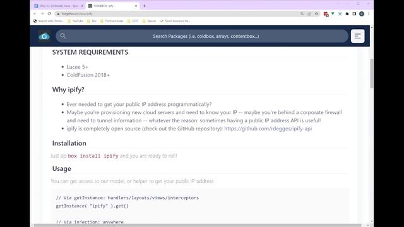Click the Installation heading
The height and width of the screenshot is (227, 404).
(x=69, y=143)
